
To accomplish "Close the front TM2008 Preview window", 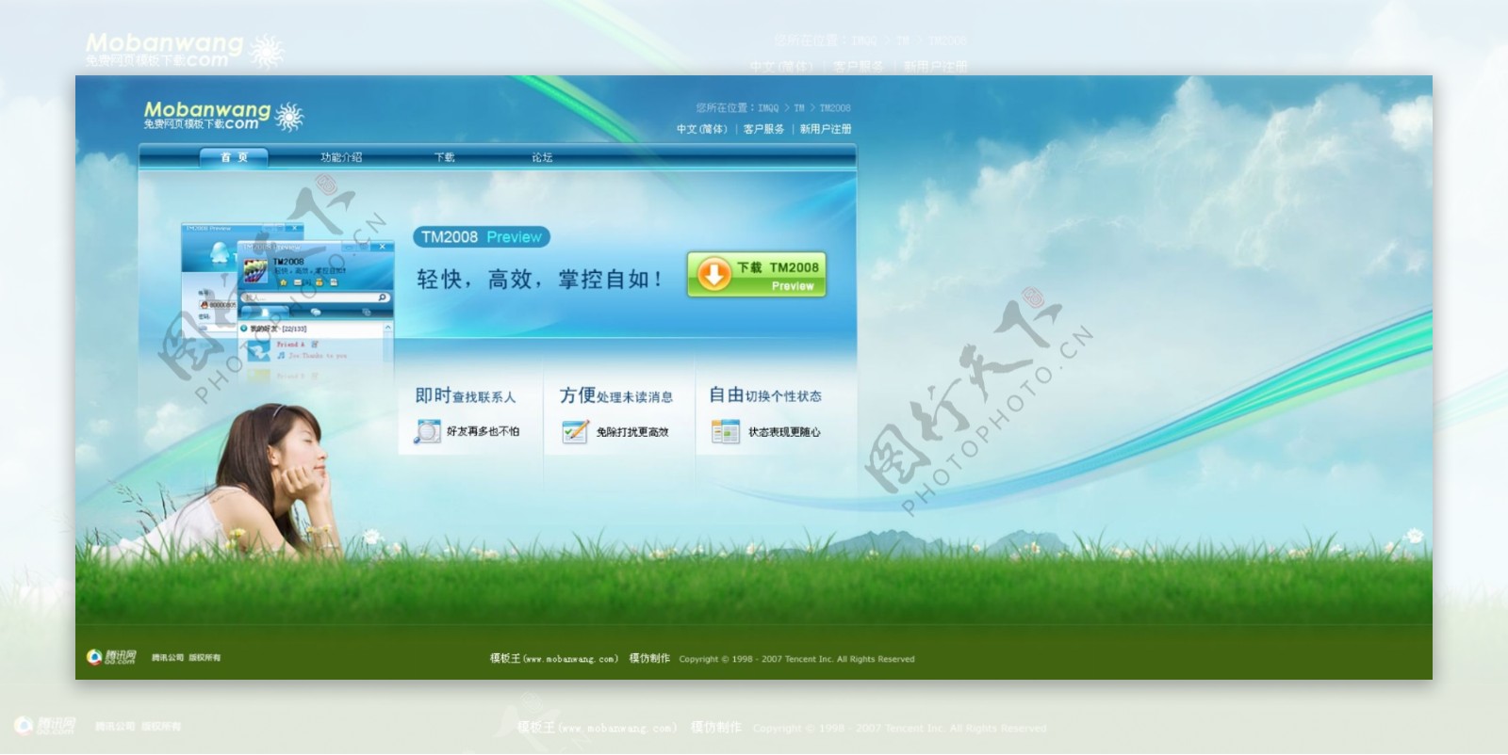I will point(382,247).
